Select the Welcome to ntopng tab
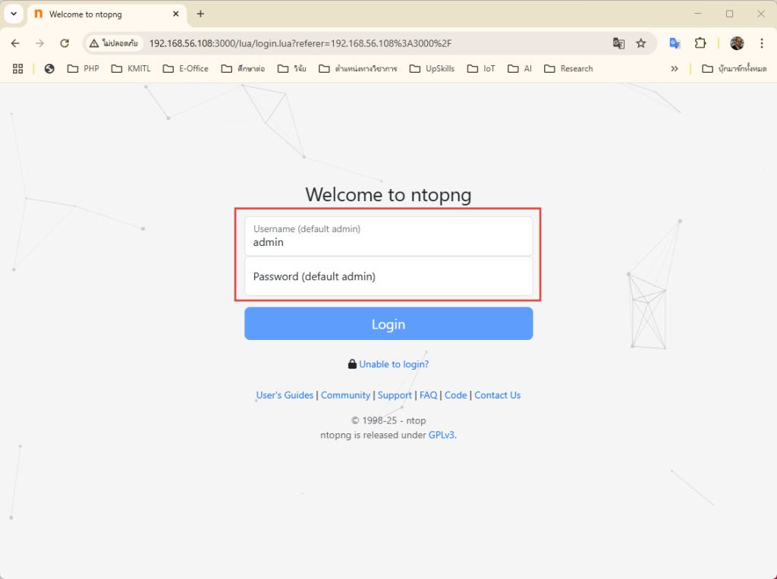The image size is (777, 579). coord(107,14)
